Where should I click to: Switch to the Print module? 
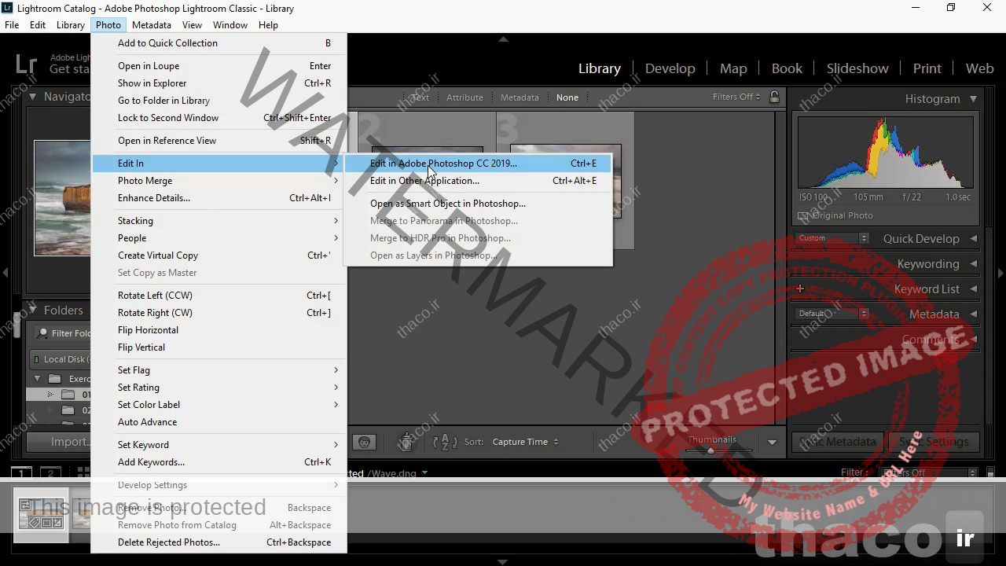click(927, 68)
